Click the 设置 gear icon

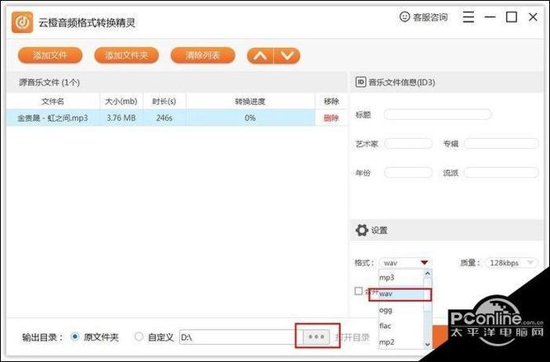click(362, 231)
